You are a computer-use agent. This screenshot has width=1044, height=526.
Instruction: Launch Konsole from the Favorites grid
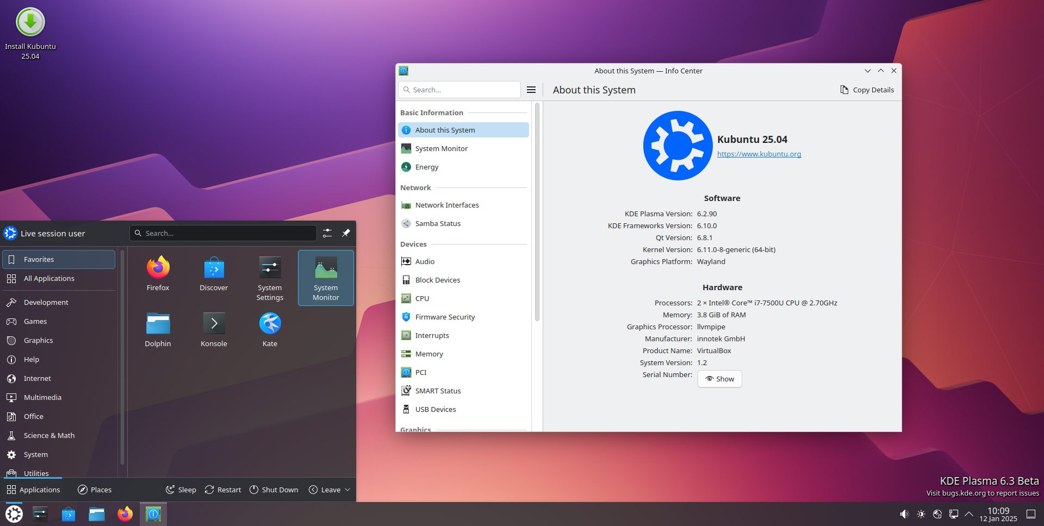coord(214,330)
